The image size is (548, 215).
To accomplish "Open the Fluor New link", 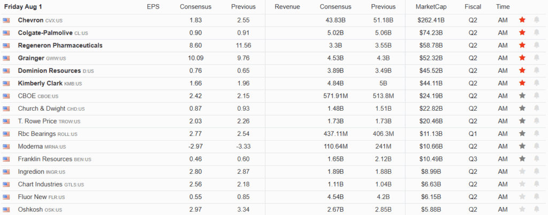I will [x=32, y=197].
